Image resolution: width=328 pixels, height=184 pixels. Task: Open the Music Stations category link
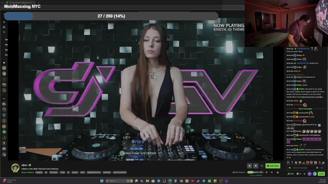pyautogui.click(x=28, y=172)
